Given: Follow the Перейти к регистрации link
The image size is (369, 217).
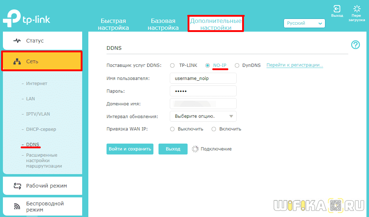Looking at the screenshot, I should (294, 65).
